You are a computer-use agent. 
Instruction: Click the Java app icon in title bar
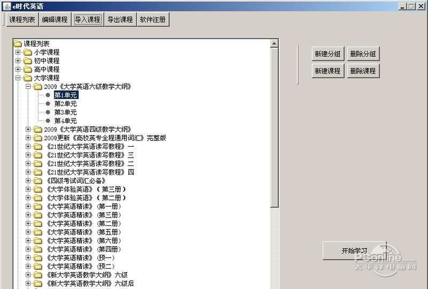[x=7, y=6]
